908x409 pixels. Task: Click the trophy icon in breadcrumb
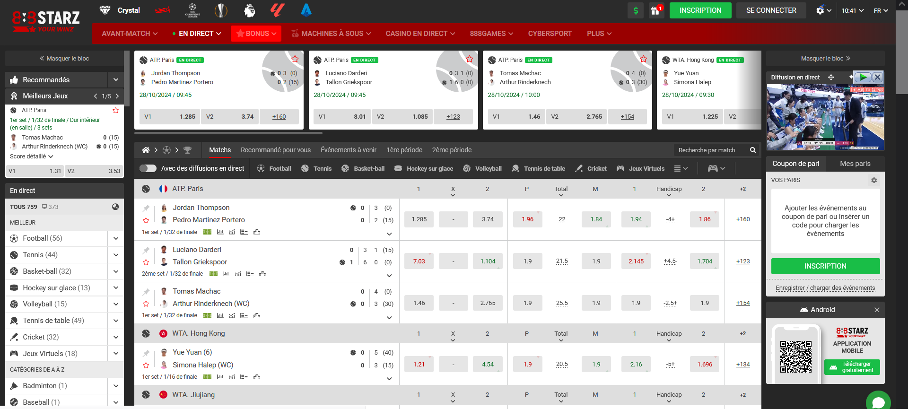187,150
